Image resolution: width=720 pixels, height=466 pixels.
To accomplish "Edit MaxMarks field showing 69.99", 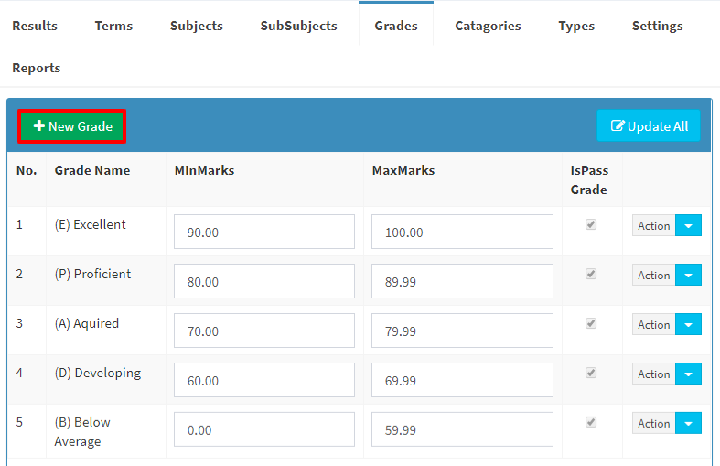I will click(x=462, y=380).
